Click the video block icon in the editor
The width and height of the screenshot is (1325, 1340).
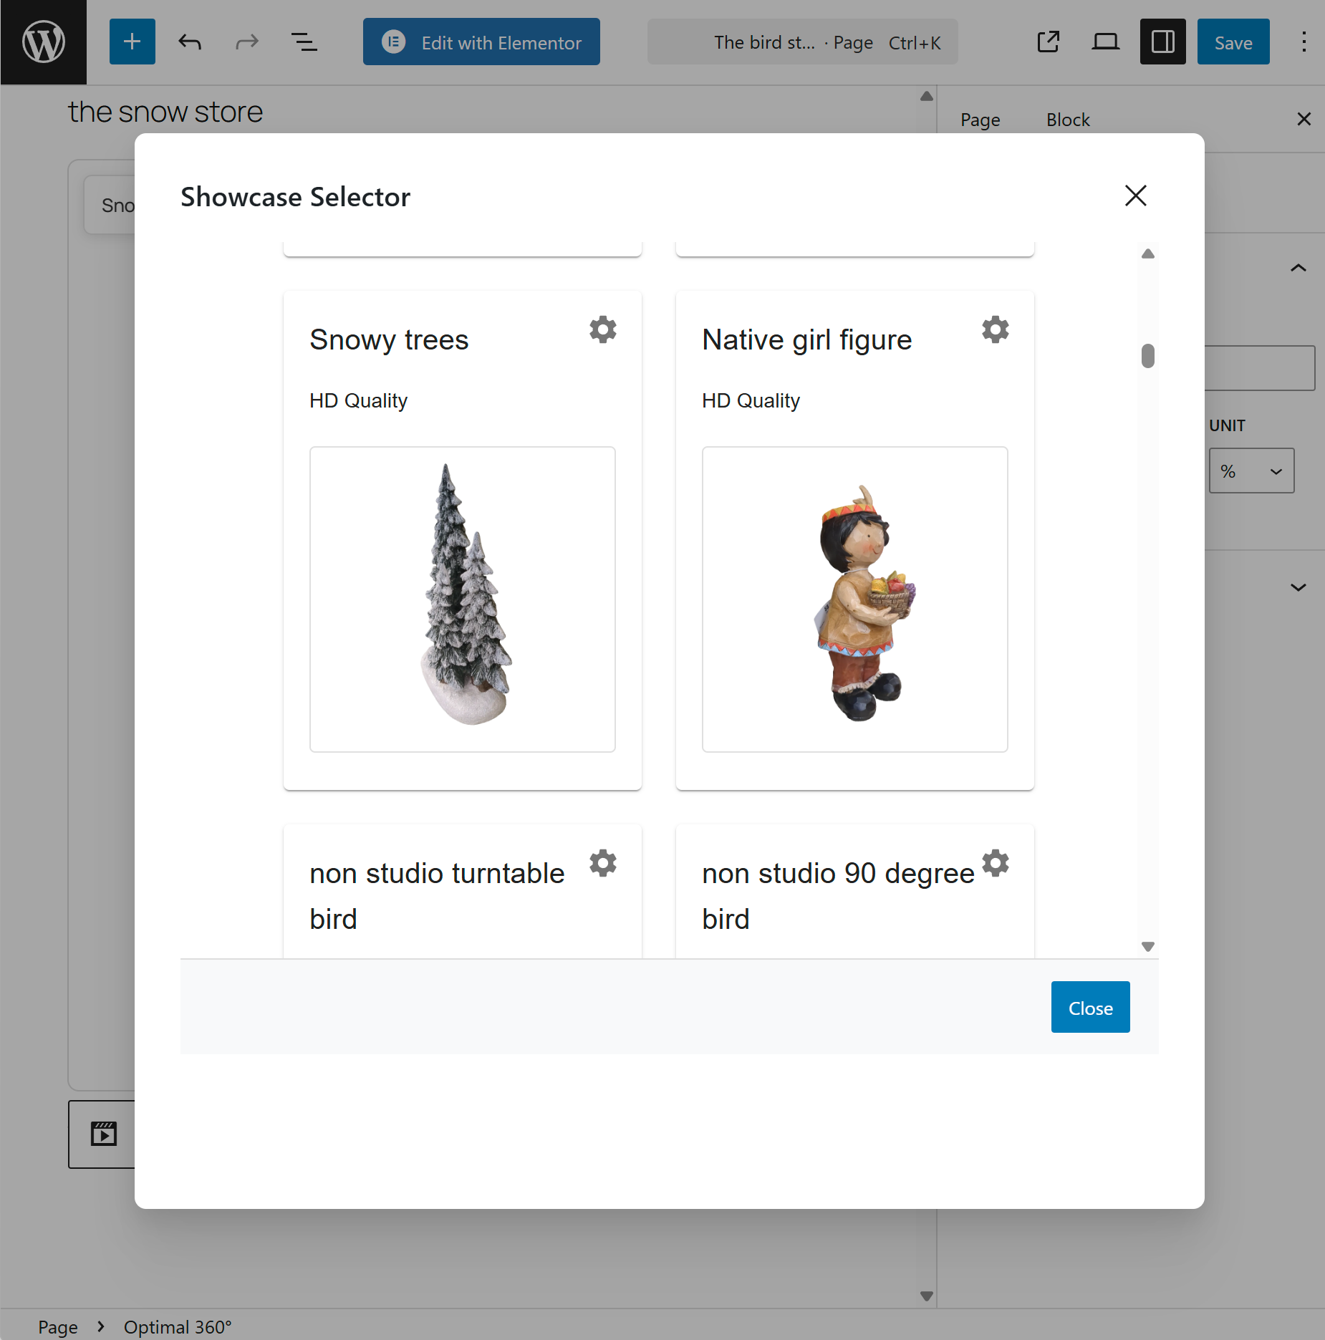(104, 1134)
